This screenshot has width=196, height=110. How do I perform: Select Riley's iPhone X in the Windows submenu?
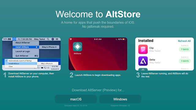[x=48, y=64]
